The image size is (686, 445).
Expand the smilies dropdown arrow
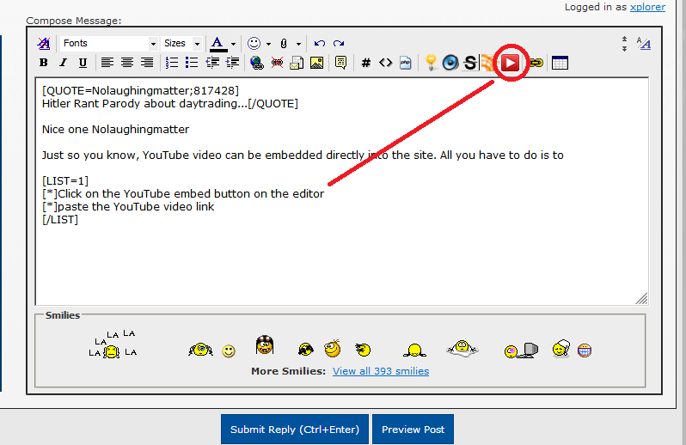point(268,44)
